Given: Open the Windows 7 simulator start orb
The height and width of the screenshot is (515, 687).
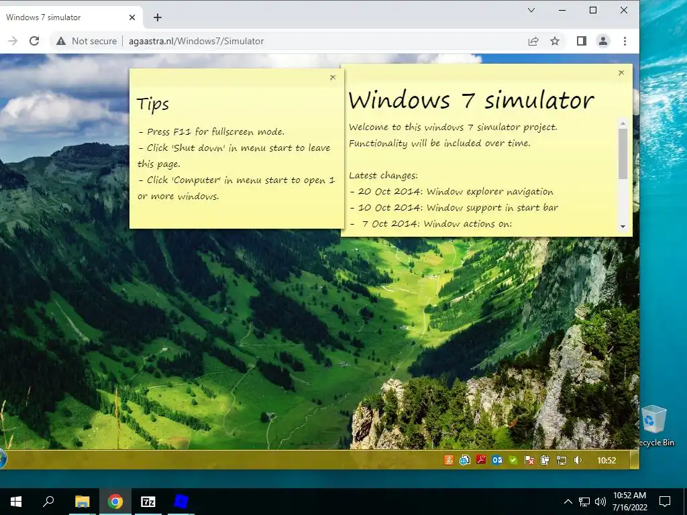Looking at the screenshot, I should (3, 459).
